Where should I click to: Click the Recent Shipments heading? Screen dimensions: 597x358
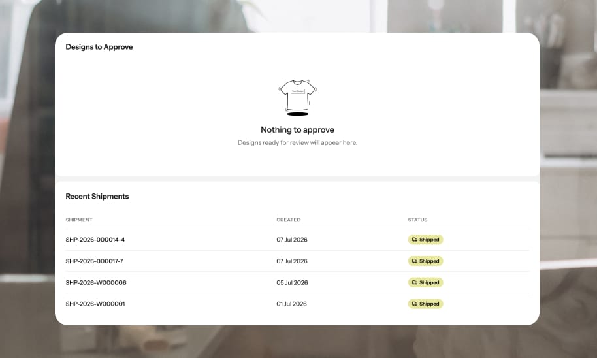(x=97, y=196)
